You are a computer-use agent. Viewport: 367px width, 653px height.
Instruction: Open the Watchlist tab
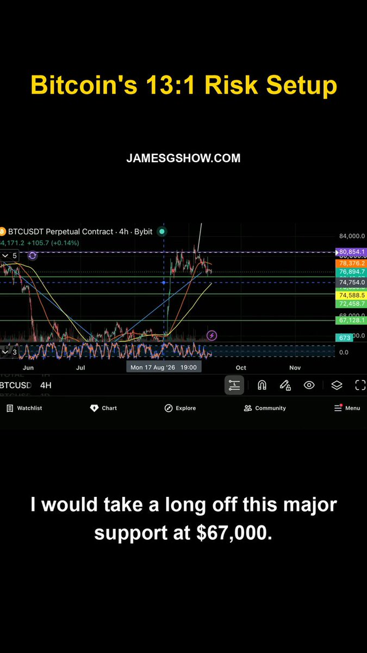(24, 408)
